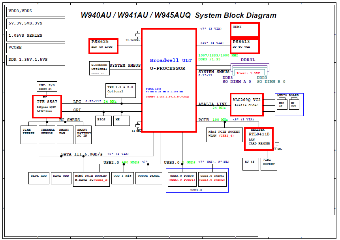This screenshot has width=340, height=240.
Task: Select the PS8625 EDP TO LVDS block
Action: pyautogui.click(x=103, y=46)
